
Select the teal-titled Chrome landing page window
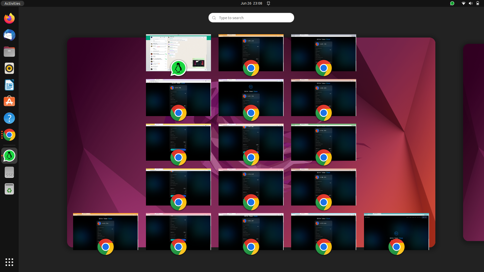[397, 231]
